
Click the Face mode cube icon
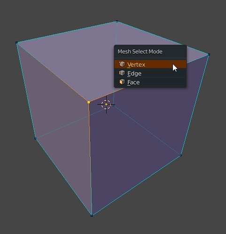point(122,82)
